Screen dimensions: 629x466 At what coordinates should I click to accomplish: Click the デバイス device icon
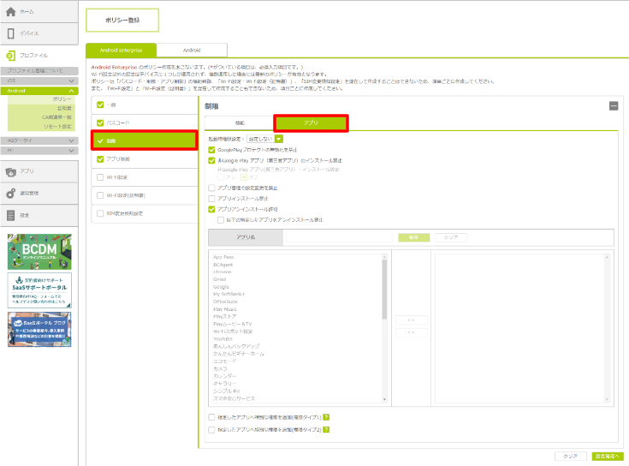10,34
